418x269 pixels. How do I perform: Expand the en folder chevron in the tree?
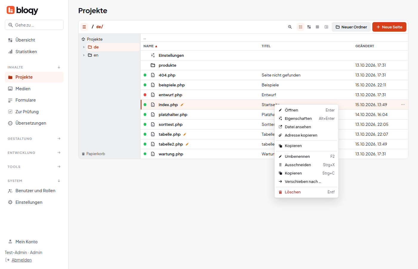point(84,55)
